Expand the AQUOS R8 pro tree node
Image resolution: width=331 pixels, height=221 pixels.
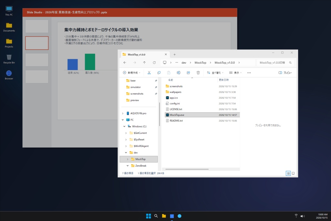[x=123, y=114]
